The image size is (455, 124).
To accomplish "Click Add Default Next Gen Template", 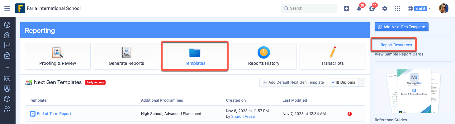I will click(293, 82).
